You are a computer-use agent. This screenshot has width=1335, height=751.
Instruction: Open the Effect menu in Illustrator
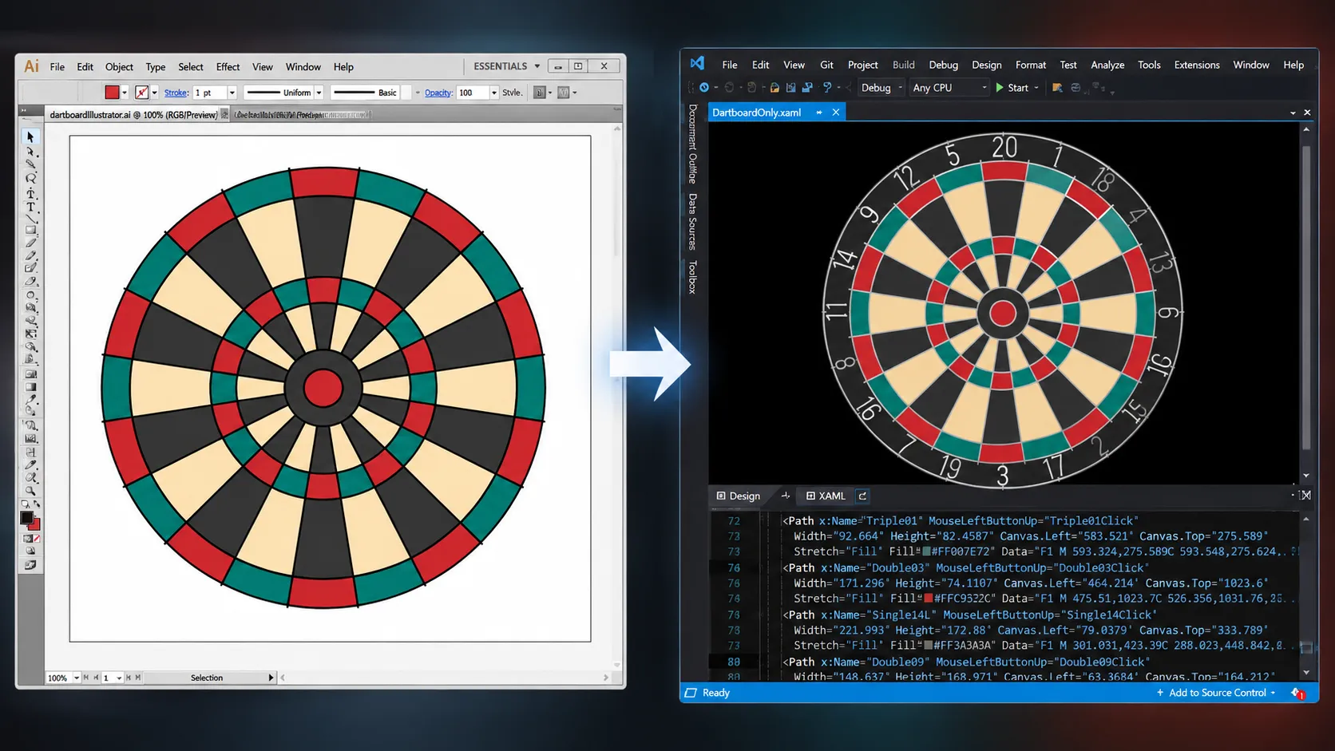[228, 67]
